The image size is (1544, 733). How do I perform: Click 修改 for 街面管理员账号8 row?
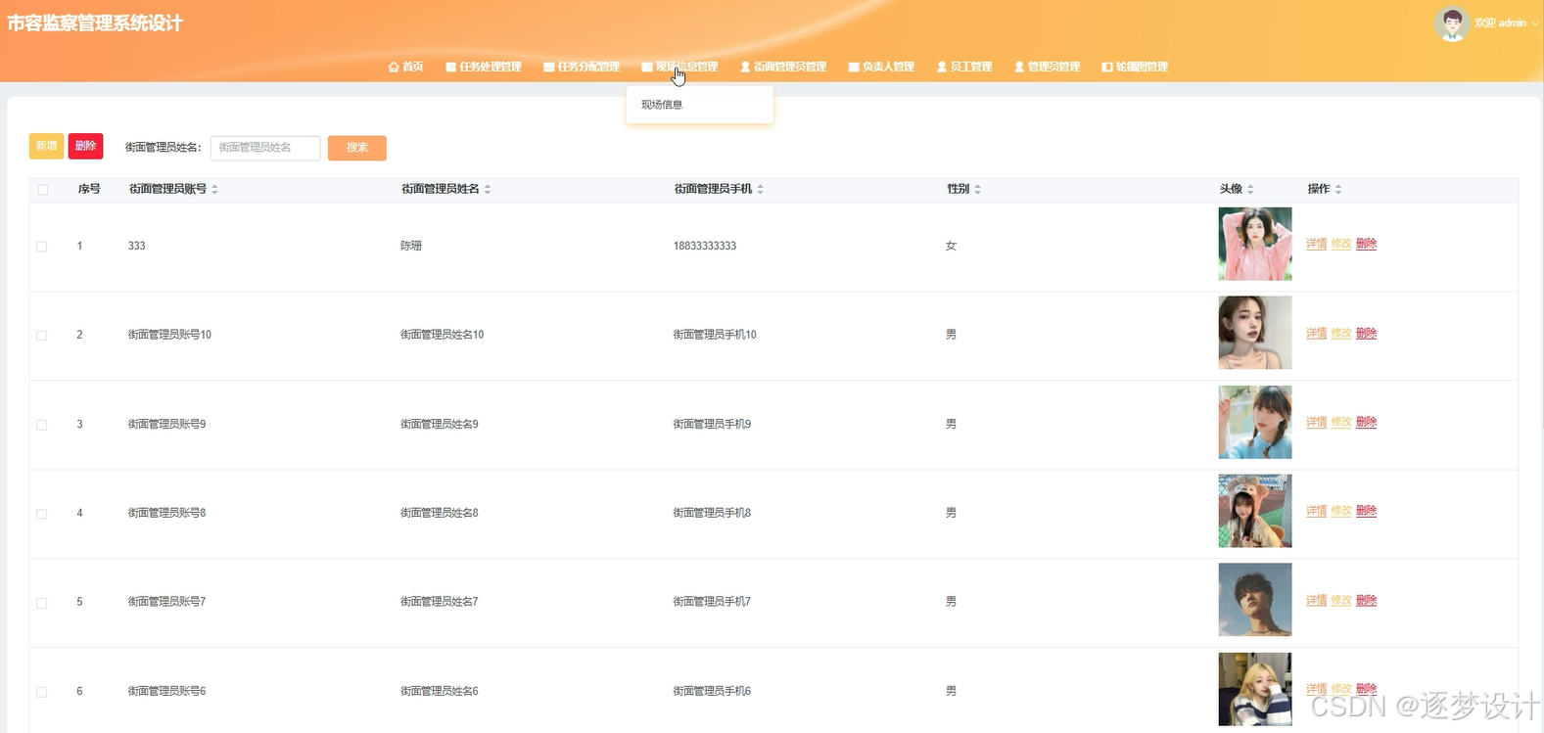pos(1341,512)
